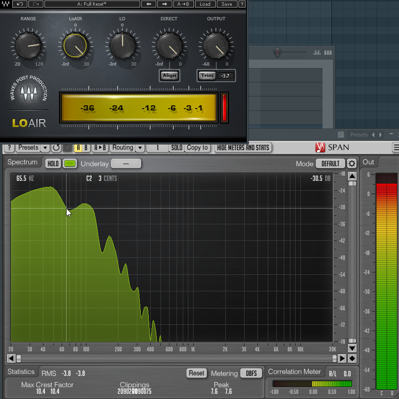Expand the SPAN Presets dropdown arrow
This screenshot has width=399, height=399.
[x=45, y=148]
